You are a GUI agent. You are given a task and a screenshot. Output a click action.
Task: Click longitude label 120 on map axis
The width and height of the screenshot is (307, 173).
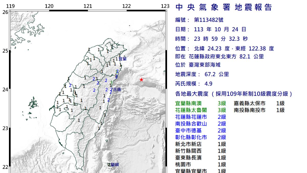coord(49,6)
